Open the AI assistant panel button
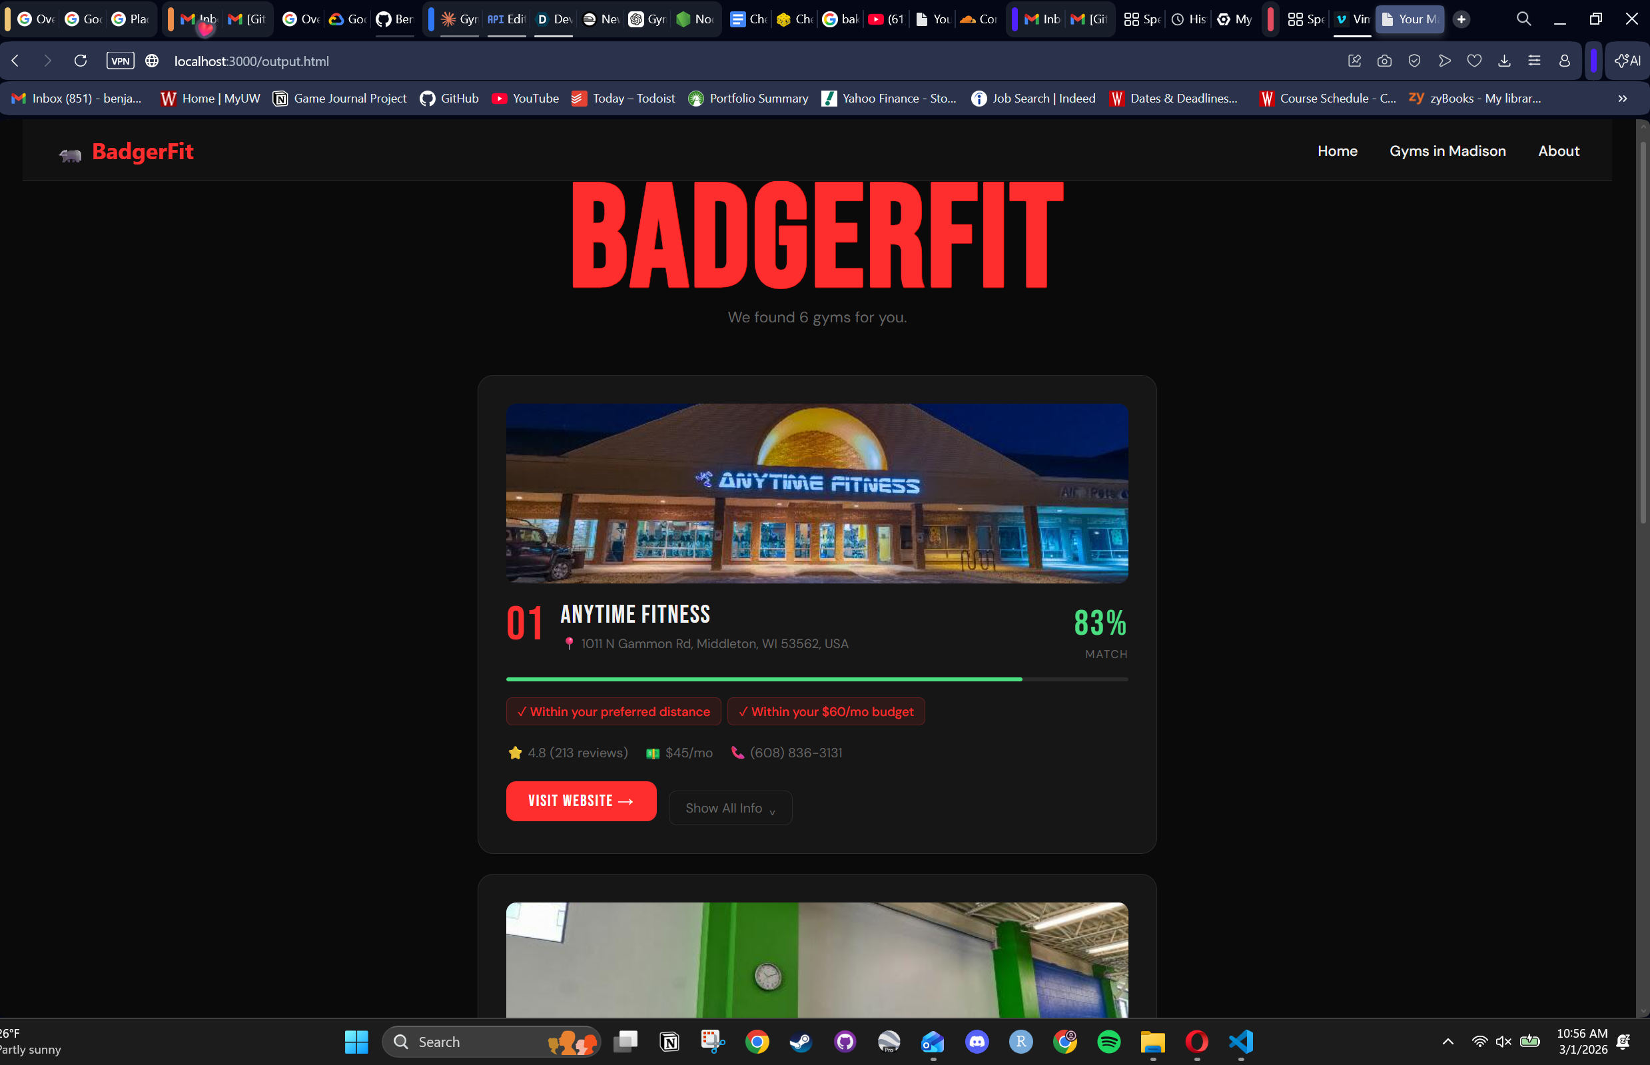The image size is (1650, 1065). 1627,61
